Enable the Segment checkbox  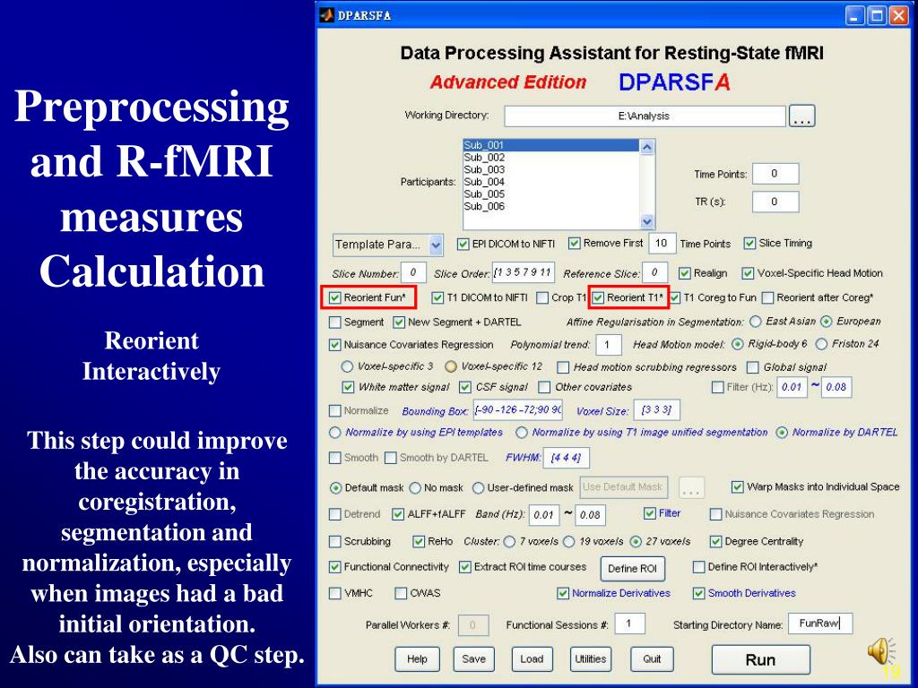[335, 322]
